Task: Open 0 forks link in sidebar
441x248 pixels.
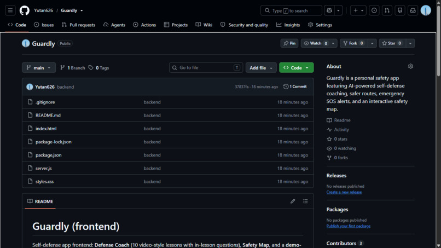Action: [337, 158]
